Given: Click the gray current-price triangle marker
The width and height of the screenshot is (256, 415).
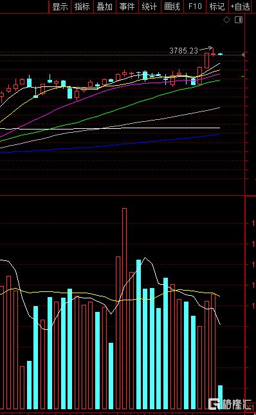Looking at the screenshot, I should pos(243,55).
